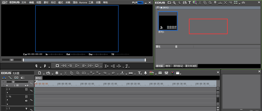
Task: Click the delete X icon in bin toolbar
Action: [225, 3]
